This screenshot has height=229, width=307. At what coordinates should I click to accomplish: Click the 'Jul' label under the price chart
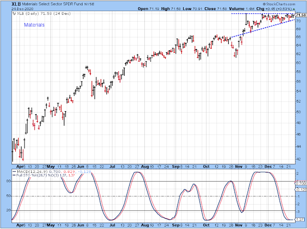pos(112,167)
